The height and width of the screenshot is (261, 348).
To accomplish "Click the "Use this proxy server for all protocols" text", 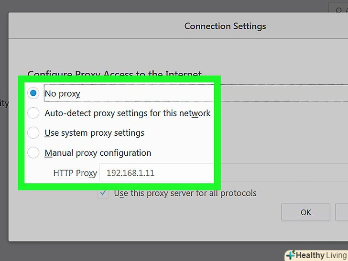I will click(x=185, y=193).
